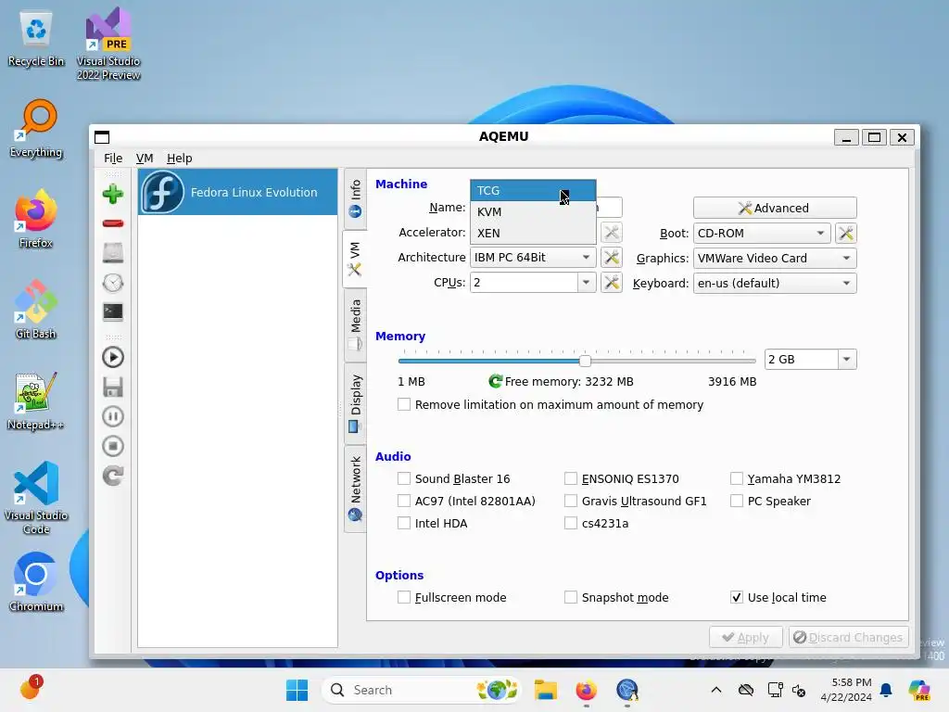This screenshot has width=949, height=712.
Task: Choose XEN accelerator option
Action: [x=533, y=233]
